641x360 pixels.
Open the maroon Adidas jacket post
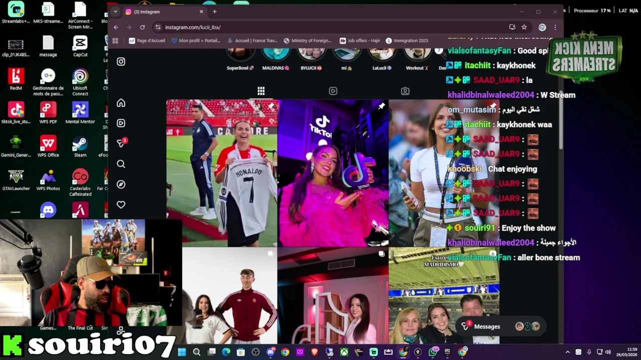tap(230, 296)
